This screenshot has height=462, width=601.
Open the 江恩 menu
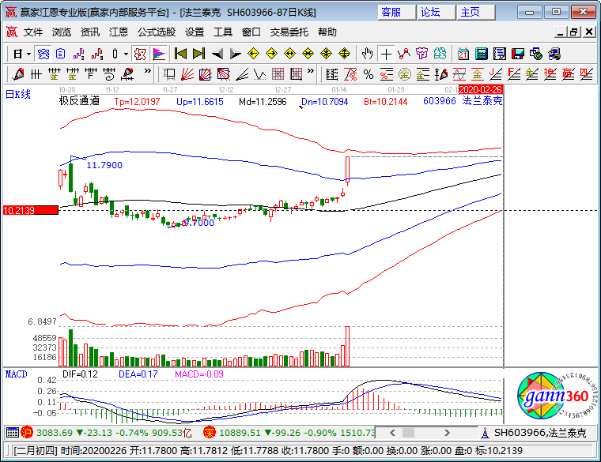118,32
